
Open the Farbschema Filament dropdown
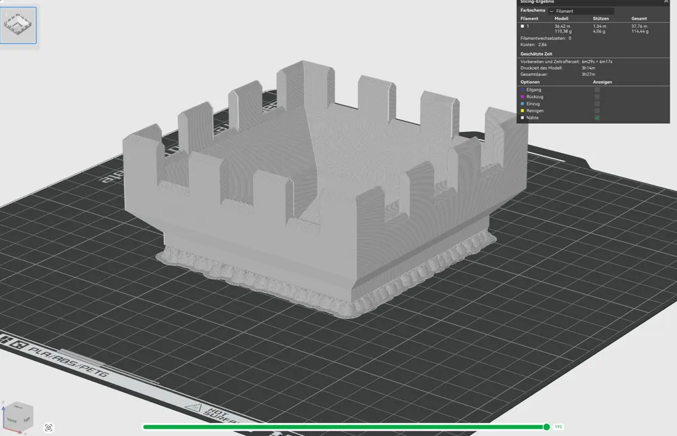581,12
